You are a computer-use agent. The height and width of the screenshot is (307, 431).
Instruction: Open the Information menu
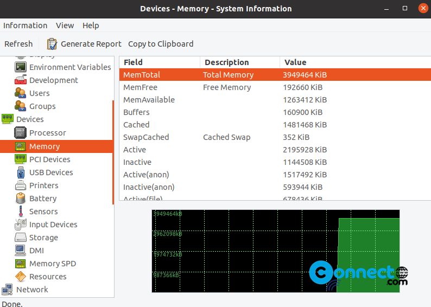[26, 25]
